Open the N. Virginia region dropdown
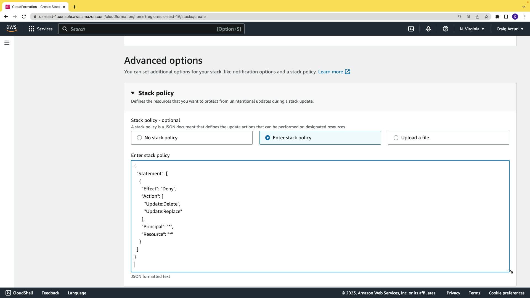This screenshot has height=298, width=530. pos(472,29)
